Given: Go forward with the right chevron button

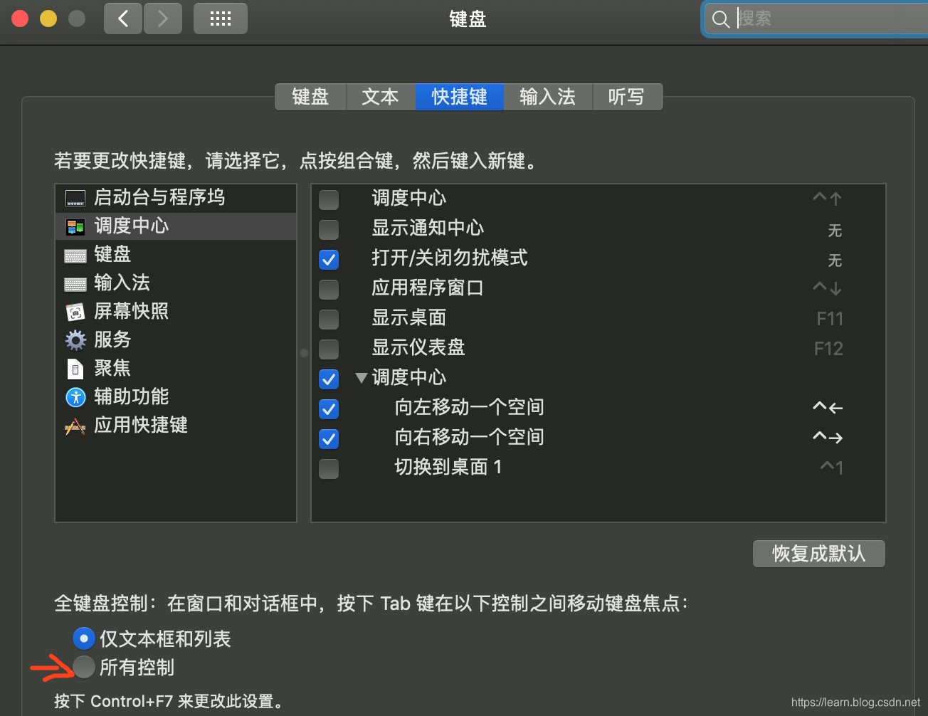Looking at the screenshot, I should 163,19.
